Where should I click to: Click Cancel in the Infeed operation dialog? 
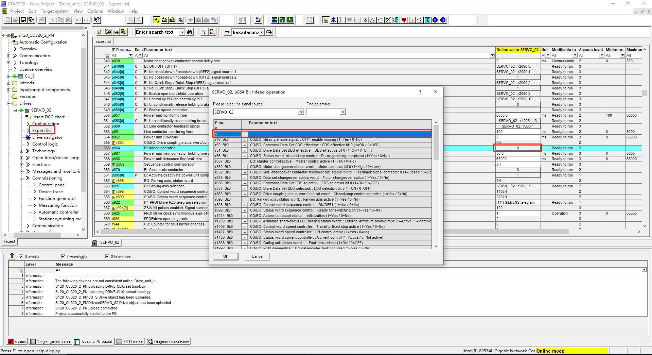(x=257, y=256)
